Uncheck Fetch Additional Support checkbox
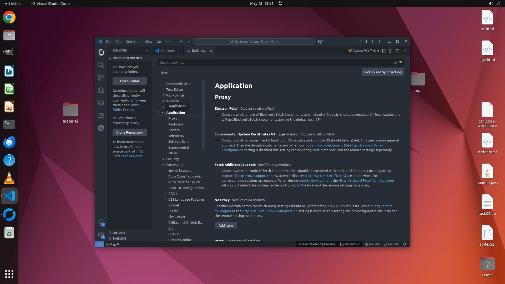The image size is (505, 284). coord(217,171)
